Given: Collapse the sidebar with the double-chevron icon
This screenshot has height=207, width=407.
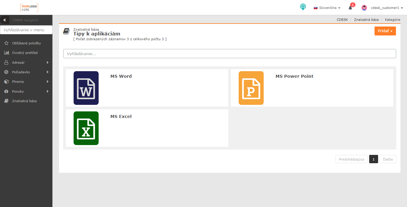Looking at the screenshot, I should point(4,20).
